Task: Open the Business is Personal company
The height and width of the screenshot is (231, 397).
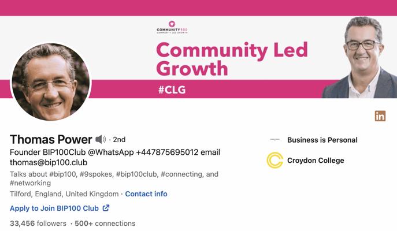Action: (322, 140)
